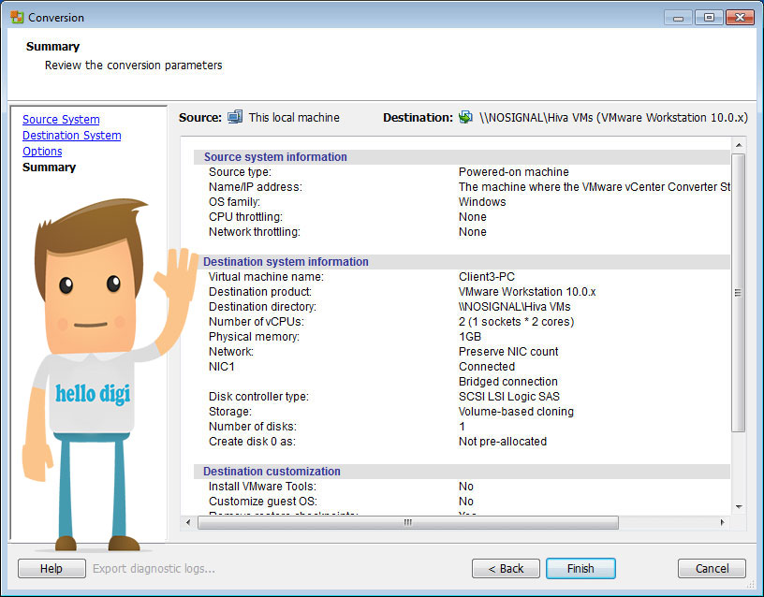Click the Help button
This screenshot has width=764, height=597.
[51, 568]
